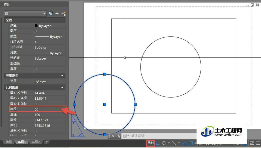Click the command line drag handle
The width and height of the screenshot is (261, 148).
[109, 136]
